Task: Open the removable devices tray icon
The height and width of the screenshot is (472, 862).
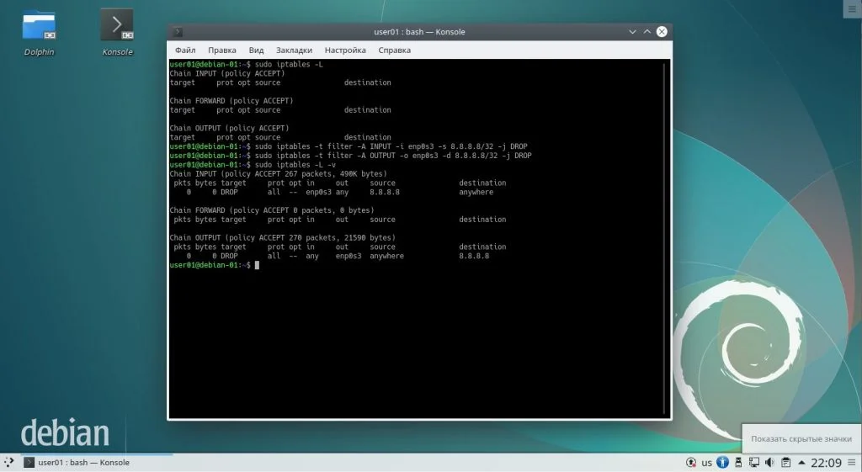Action: [x=738, y=462]
